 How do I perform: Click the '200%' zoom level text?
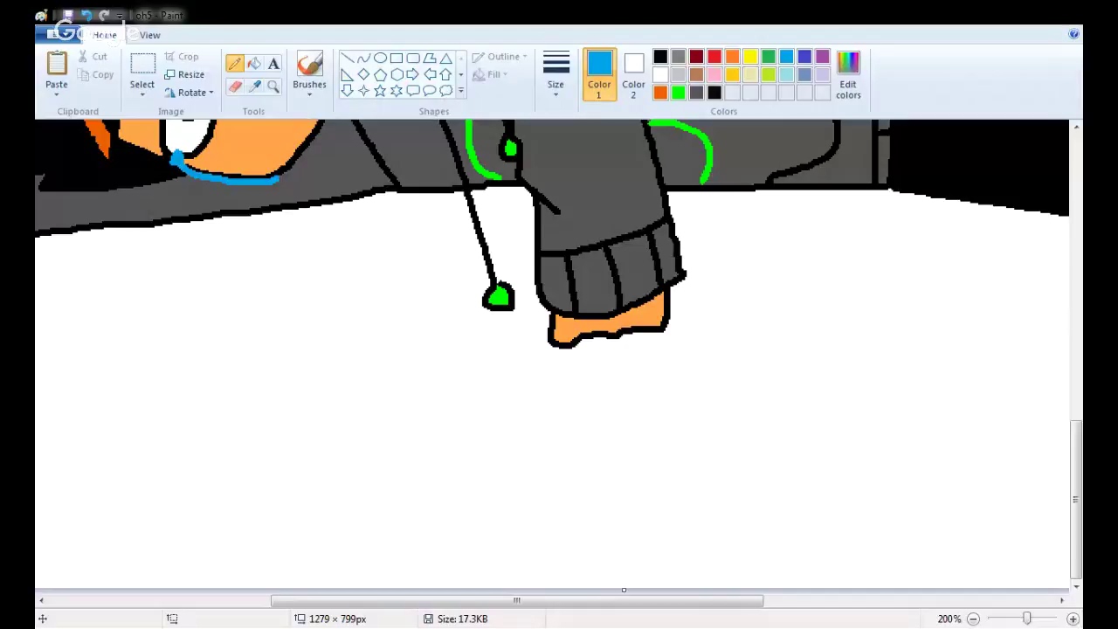click(x=949, y=619)
